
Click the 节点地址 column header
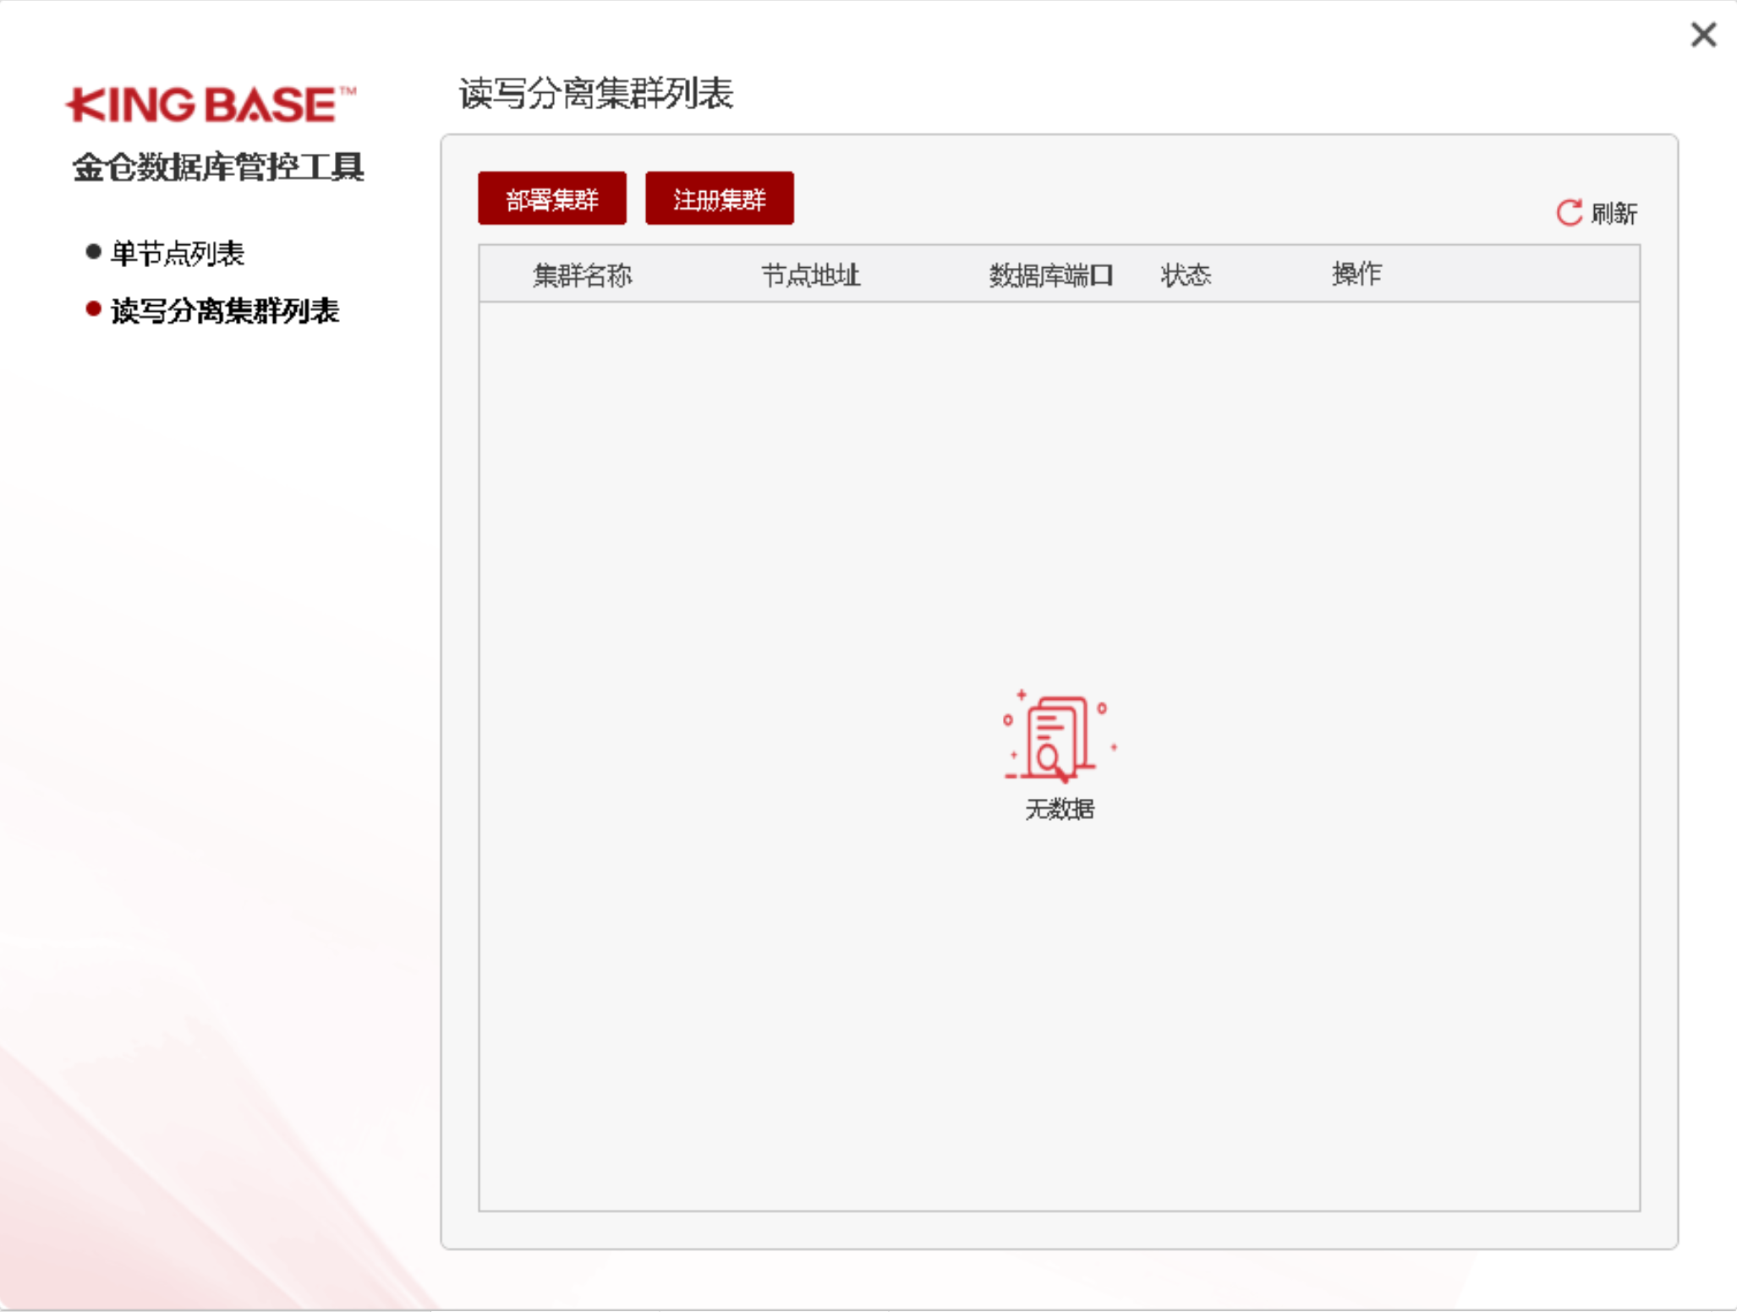click(x=810, y=275)
